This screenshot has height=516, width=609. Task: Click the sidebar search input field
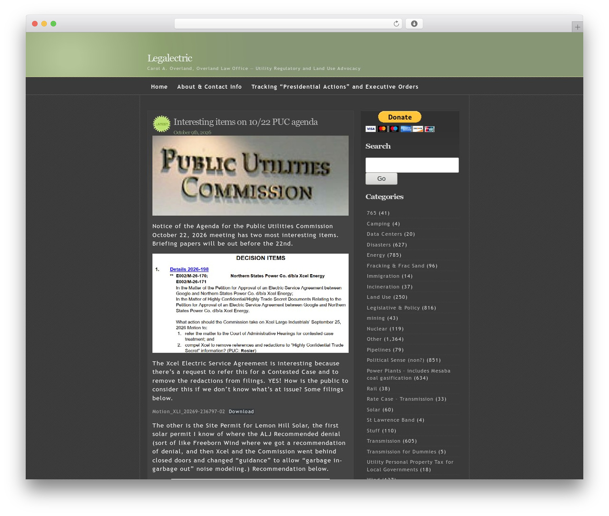click(412, 165)
